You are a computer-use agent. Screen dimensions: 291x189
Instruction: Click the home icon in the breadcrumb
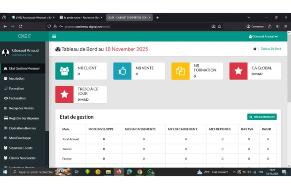click(x=254, y=49)
